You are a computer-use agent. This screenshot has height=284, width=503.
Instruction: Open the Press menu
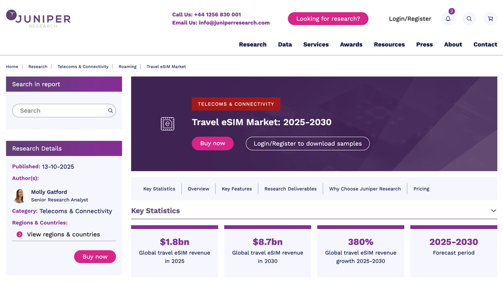click(x=424, y=44)
